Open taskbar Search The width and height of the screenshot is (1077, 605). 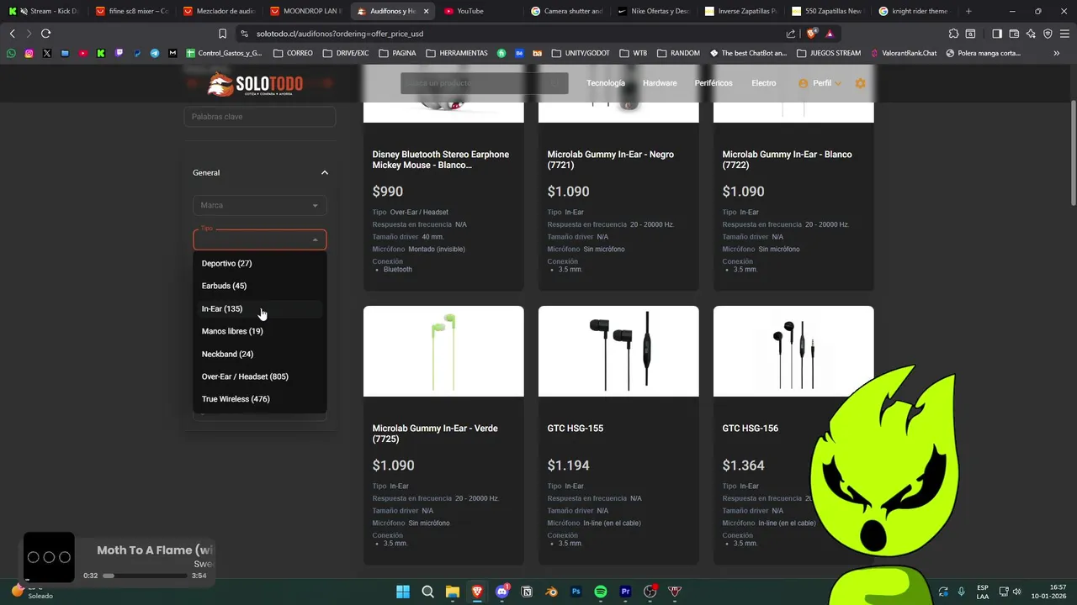point(427,592)
